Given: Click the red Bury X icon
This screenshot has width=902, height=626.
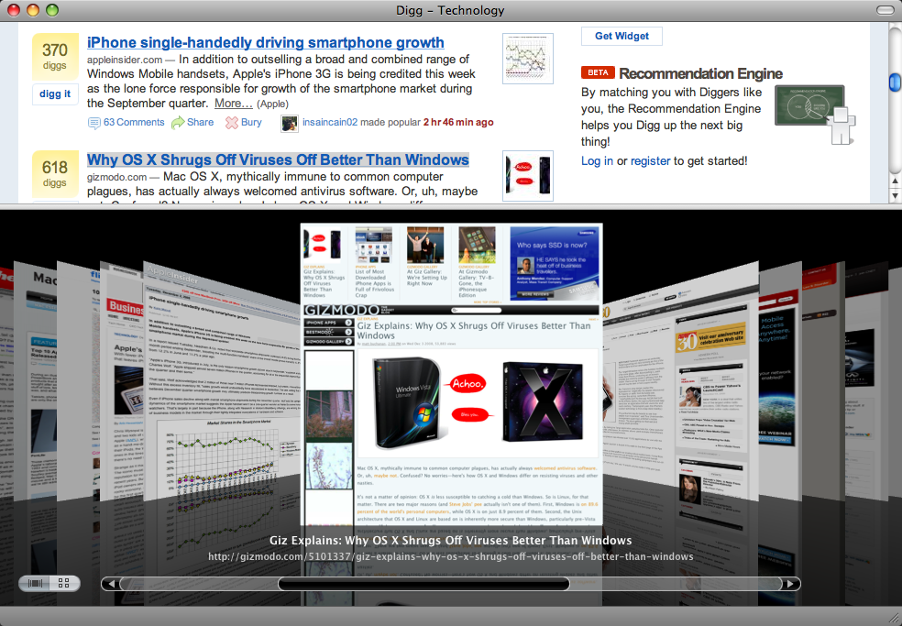Looking at the screenshot, I should (231, 123).
